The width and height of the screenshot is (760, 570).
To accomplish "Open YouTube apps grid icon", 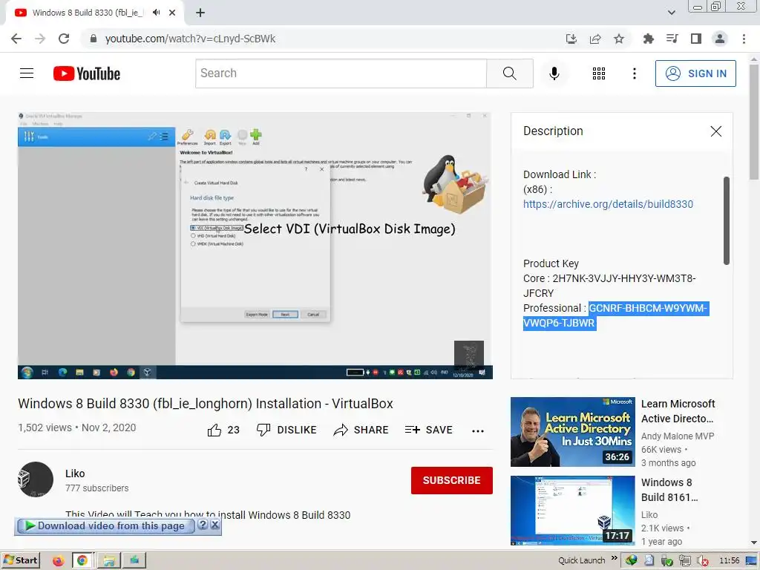I will pos(599,73).
